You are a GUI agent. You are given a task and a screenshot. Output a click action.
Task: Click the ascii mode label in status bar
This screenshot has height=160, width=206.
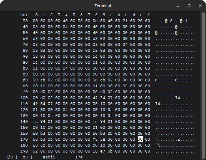pos(49,157)
